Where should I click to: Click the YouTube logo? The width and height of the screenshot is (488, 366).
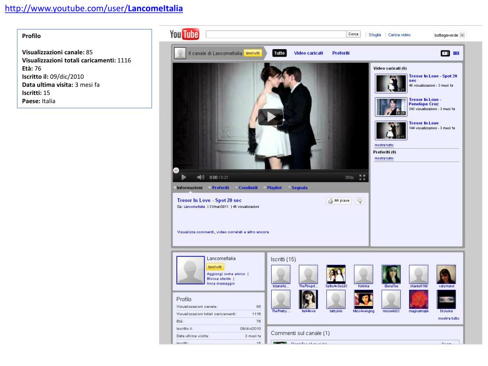[x=184, y=35]
